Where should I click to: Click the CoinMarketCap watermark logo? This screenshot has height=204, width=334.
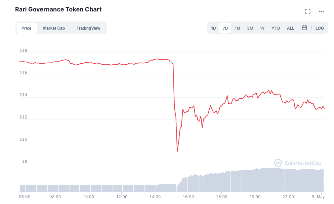[x=297, y=163]
